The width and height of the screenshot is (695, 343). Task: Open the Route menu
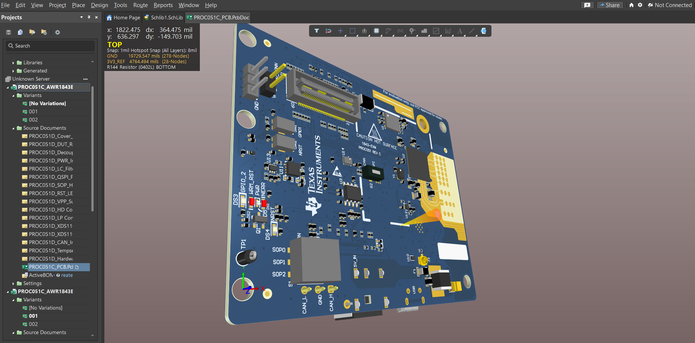point(140,5)
